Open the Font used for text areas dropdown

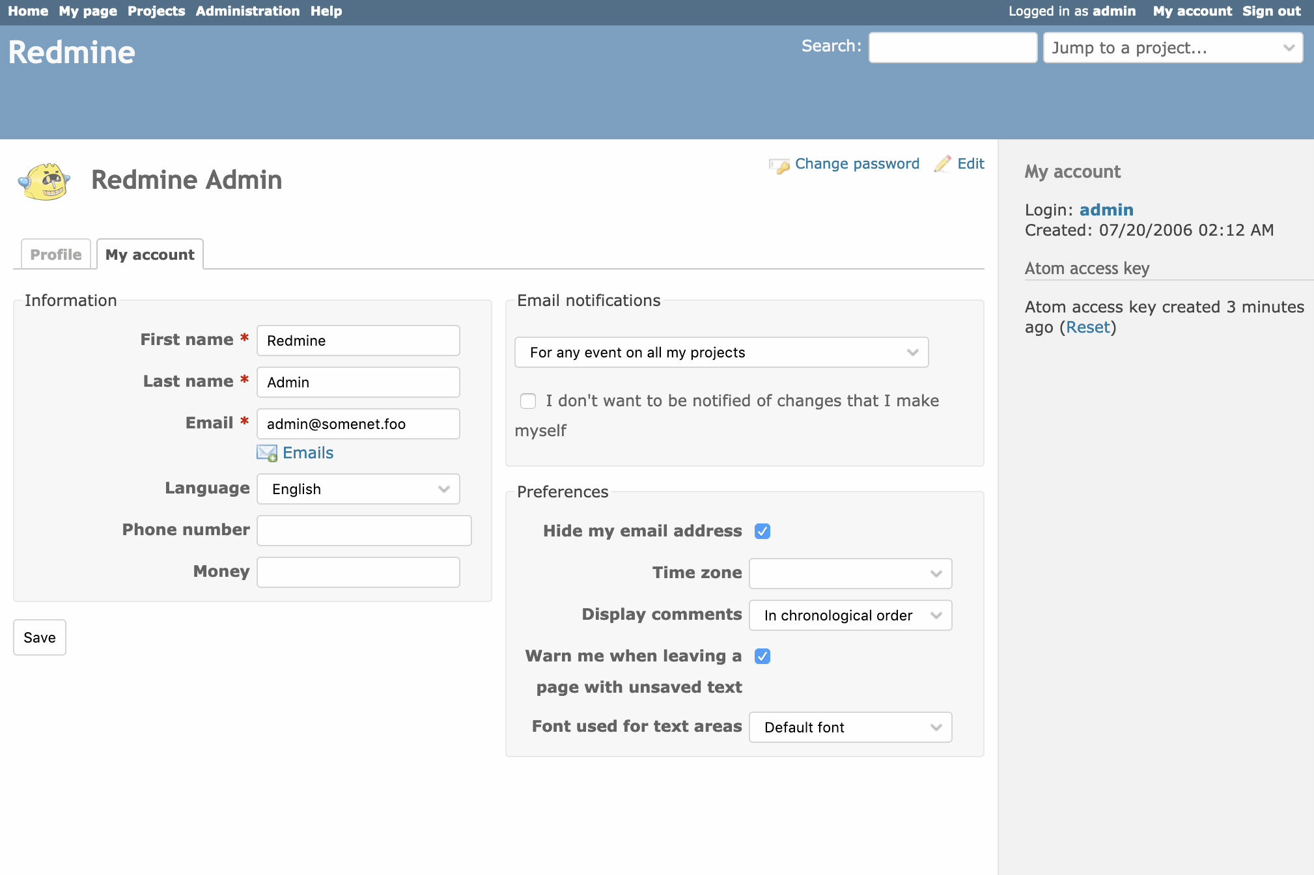[850, 727]
